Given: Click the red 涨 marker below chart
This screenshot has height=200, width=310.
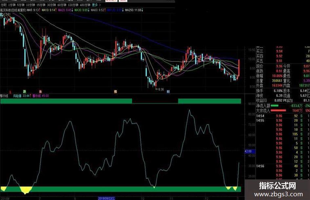Looking at the screenshot, I should 40,92.
